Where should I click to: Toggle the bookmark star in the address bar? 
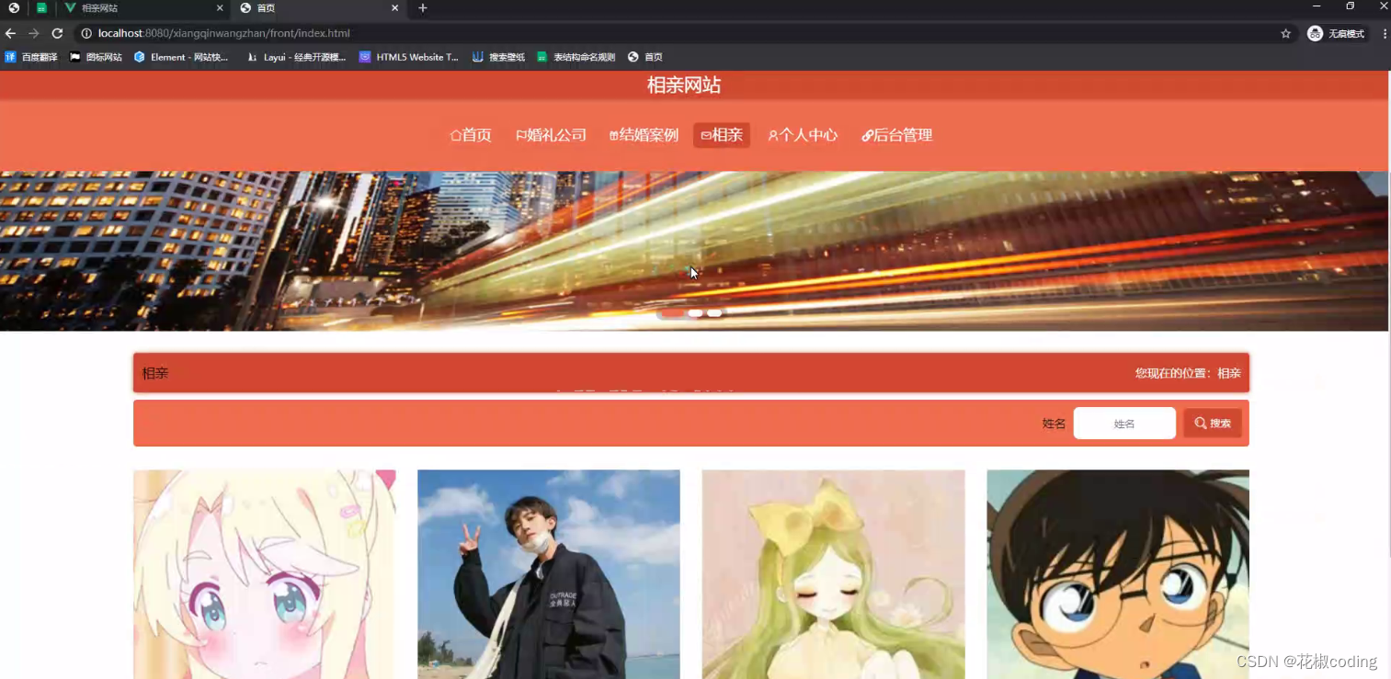(x=1285, y=33)
